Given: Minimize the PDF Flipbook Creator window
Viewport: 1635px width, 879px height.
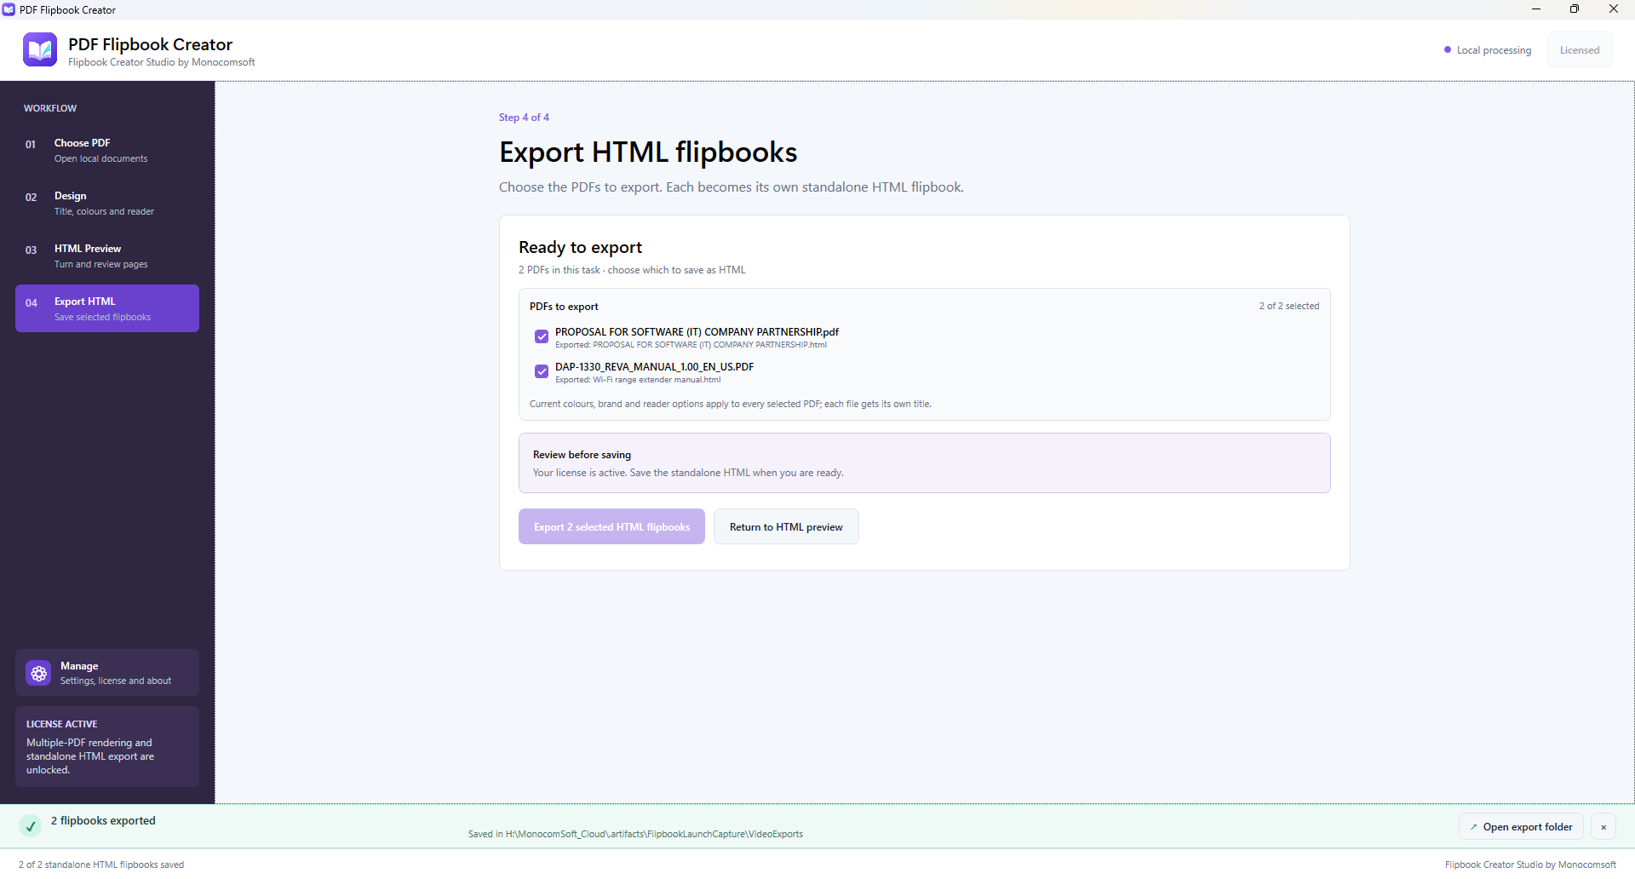Looking at the screenshot, I should [1536, 9].
